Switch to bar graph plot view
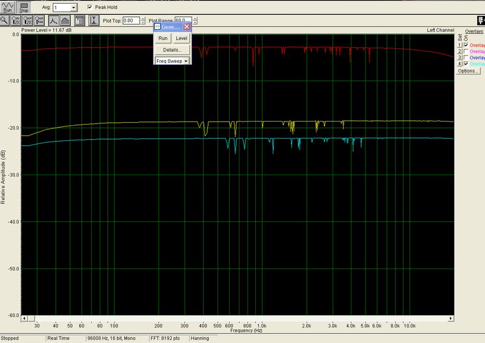Image resolution: width=485 pixels, height=343 pixels. pyautogui.click(x=65, y=21)
